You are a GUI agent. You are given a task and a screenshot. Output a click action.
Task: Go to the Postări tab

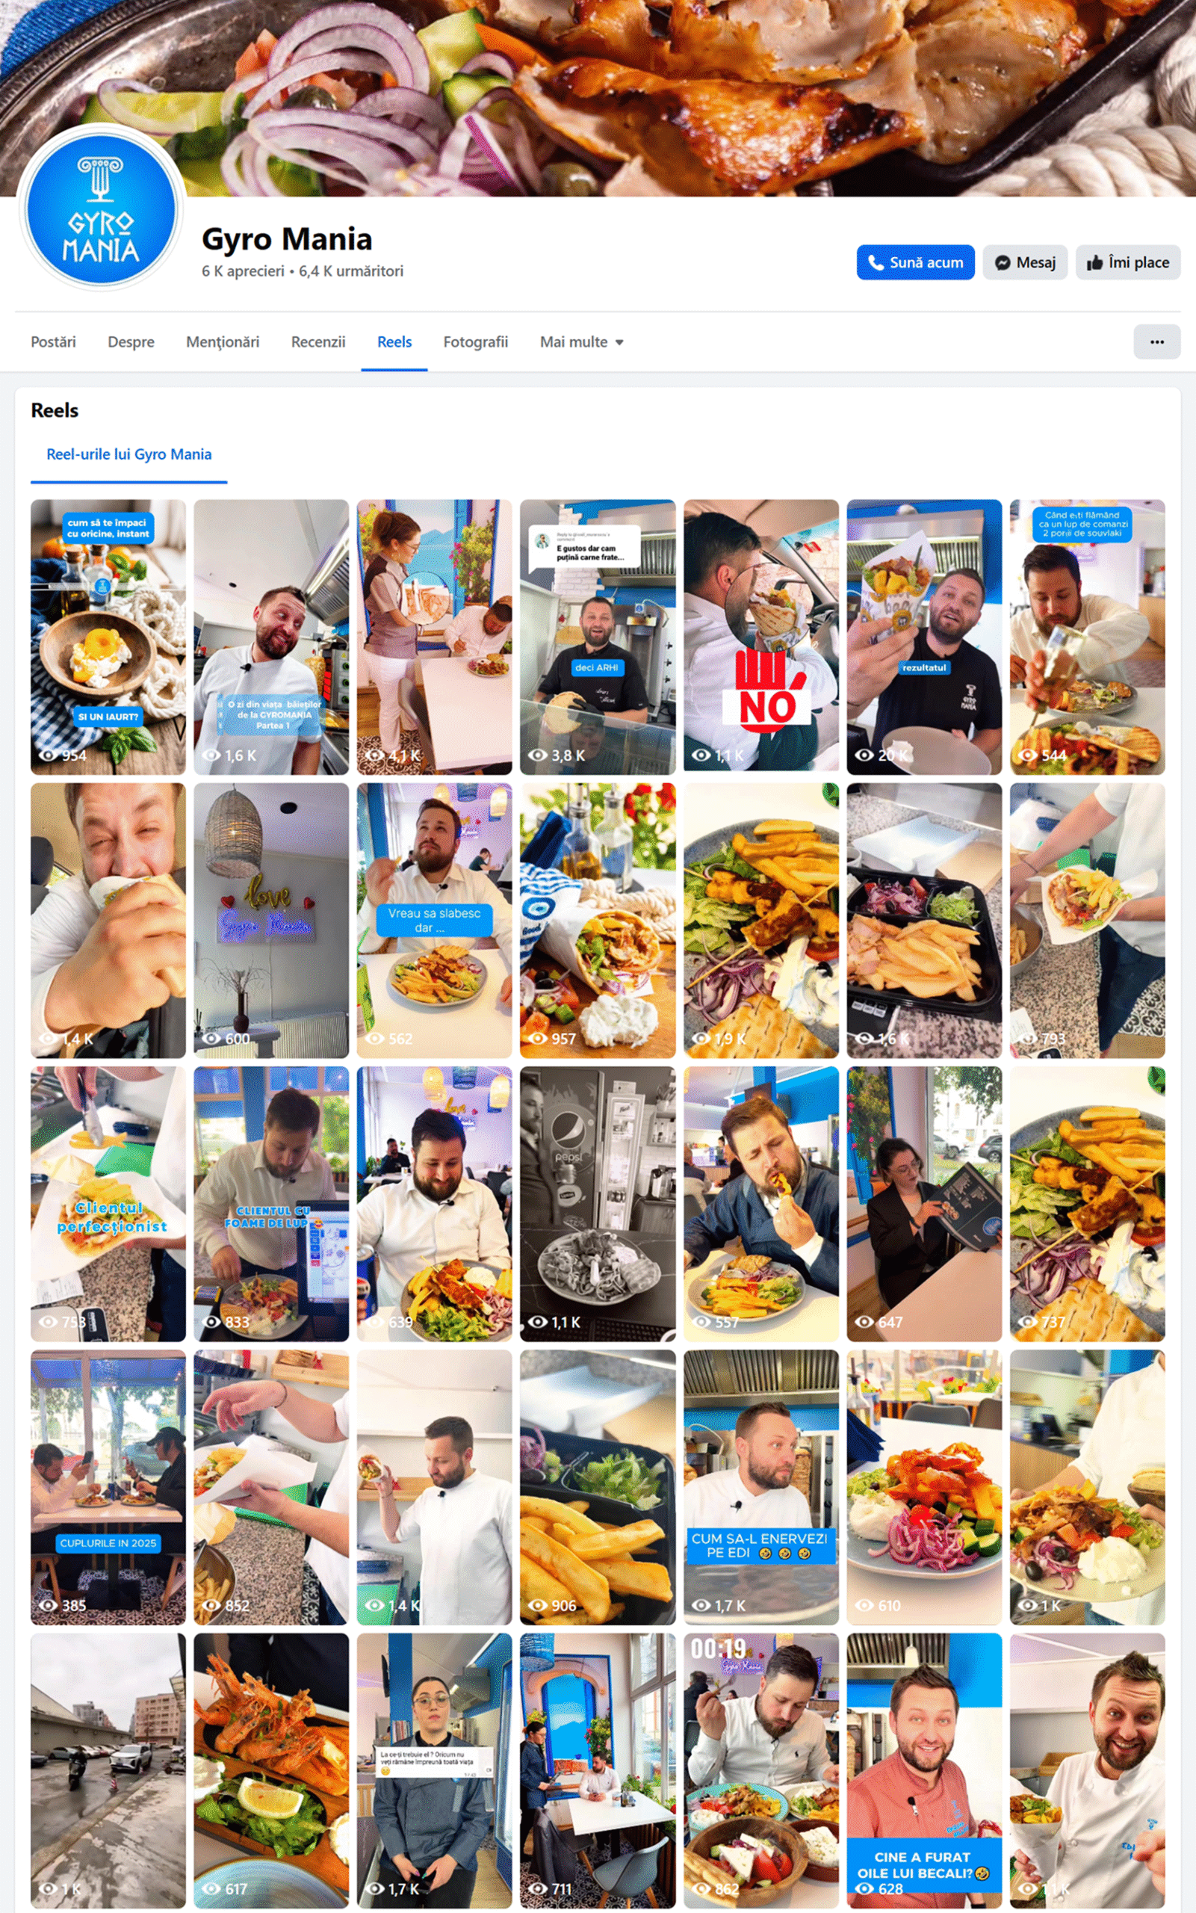pyautogui.click(x=53, y=342)
